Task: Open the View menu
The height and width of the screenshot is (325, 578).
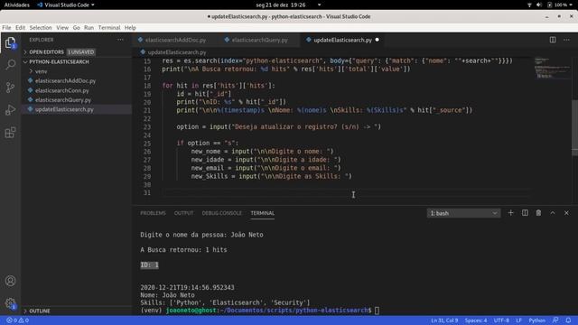Action: 62,28
